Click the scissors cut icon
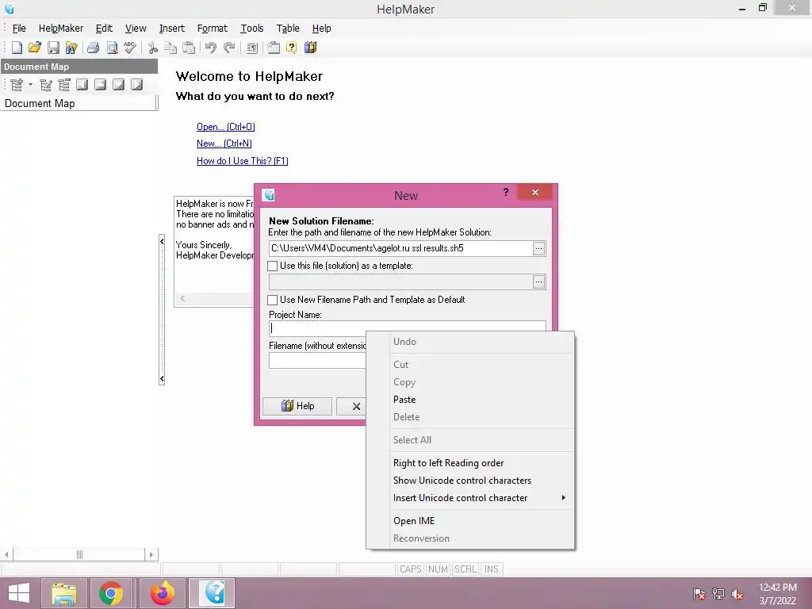 (152, 48)
